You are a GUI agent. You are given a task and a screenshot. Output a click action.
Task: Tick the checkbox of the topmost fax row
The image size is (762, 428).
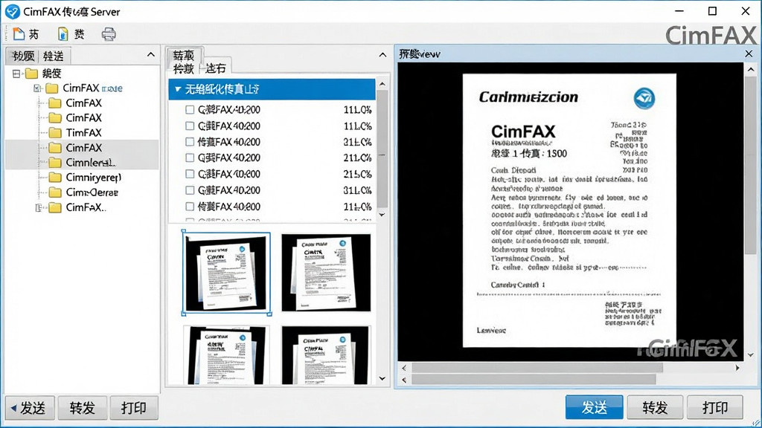click(190, 110)
